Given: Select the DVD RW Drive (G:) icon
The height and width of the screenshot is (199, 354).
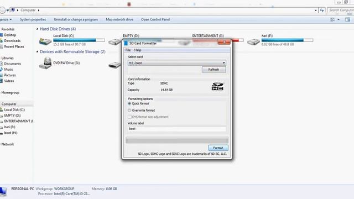Looking at the screenshot, I should tap(45, 63).
